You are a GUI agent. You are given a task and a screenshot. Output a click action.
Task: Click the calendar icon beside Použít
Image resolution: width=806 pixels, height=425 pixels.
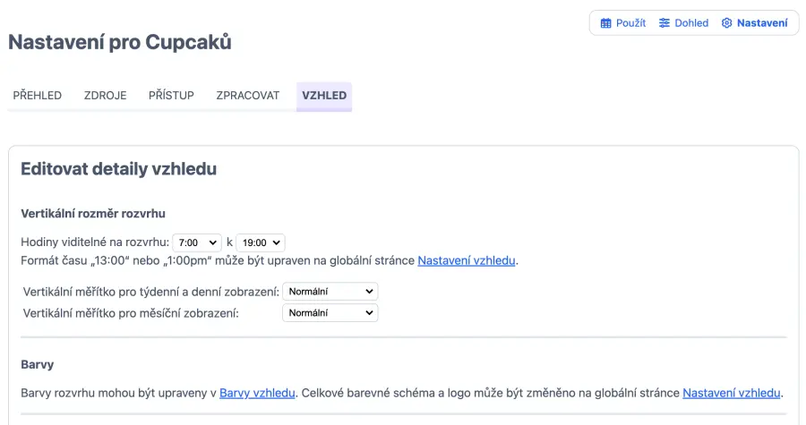pos(606,23)
